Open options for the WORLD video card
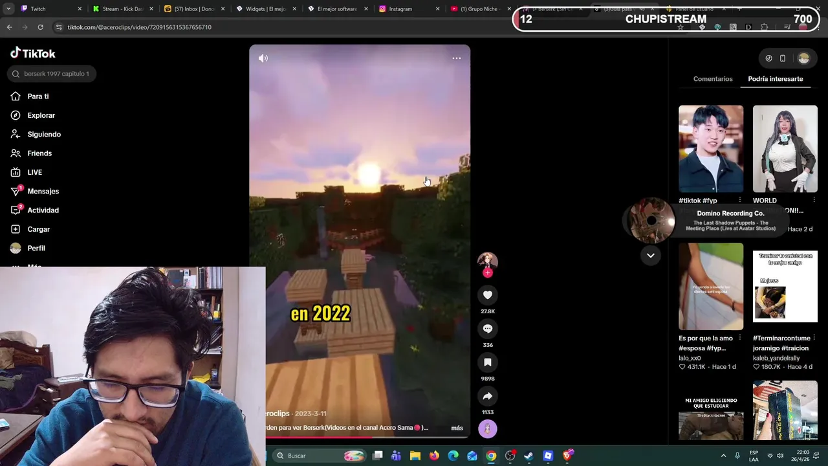This screenshot has height=466, width=828. 814,200
